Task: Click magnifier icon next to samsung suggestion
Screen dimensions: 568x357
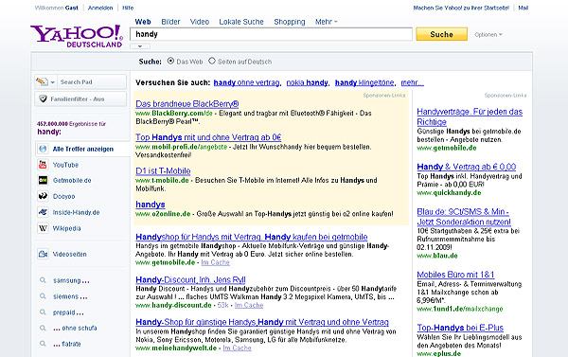Action: click(x=43, y=280)
